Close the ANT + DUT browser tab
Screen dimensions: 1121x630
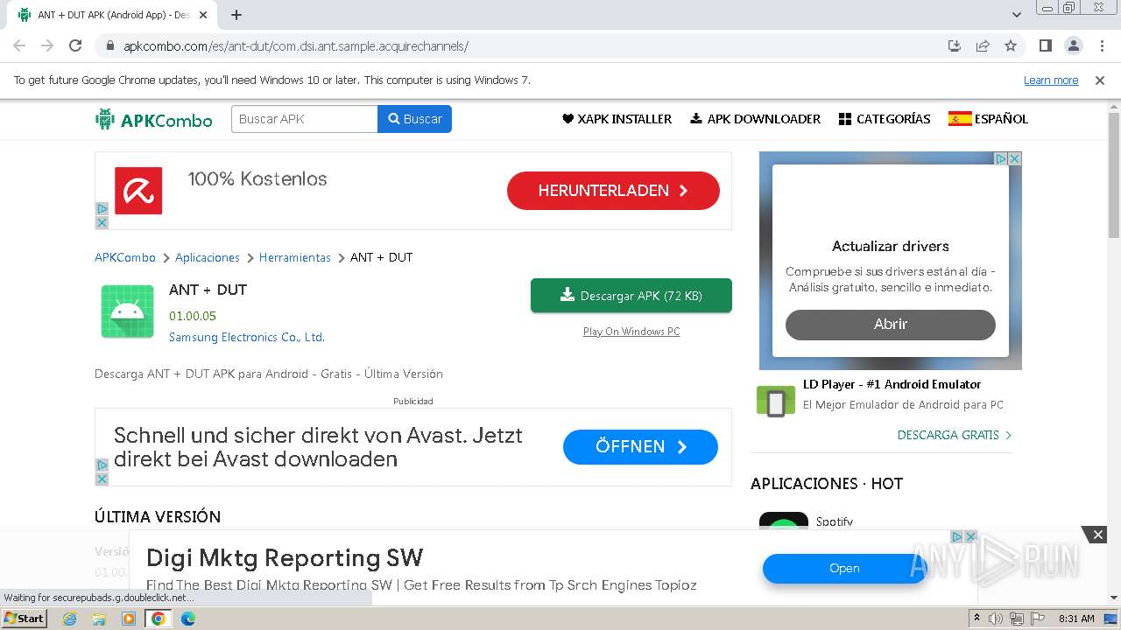[204, 15]
